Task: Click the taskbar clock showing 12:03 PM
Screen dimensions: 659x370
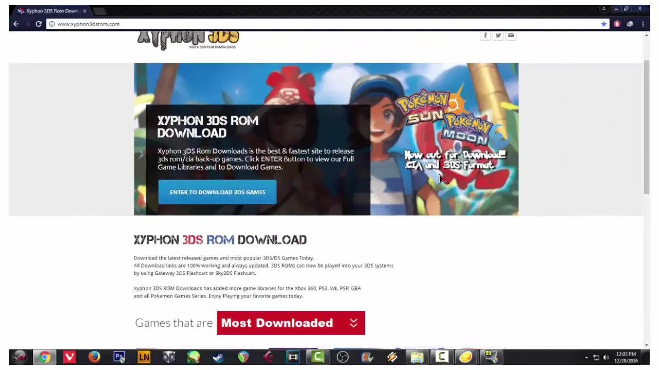Action: click(626, 357)
